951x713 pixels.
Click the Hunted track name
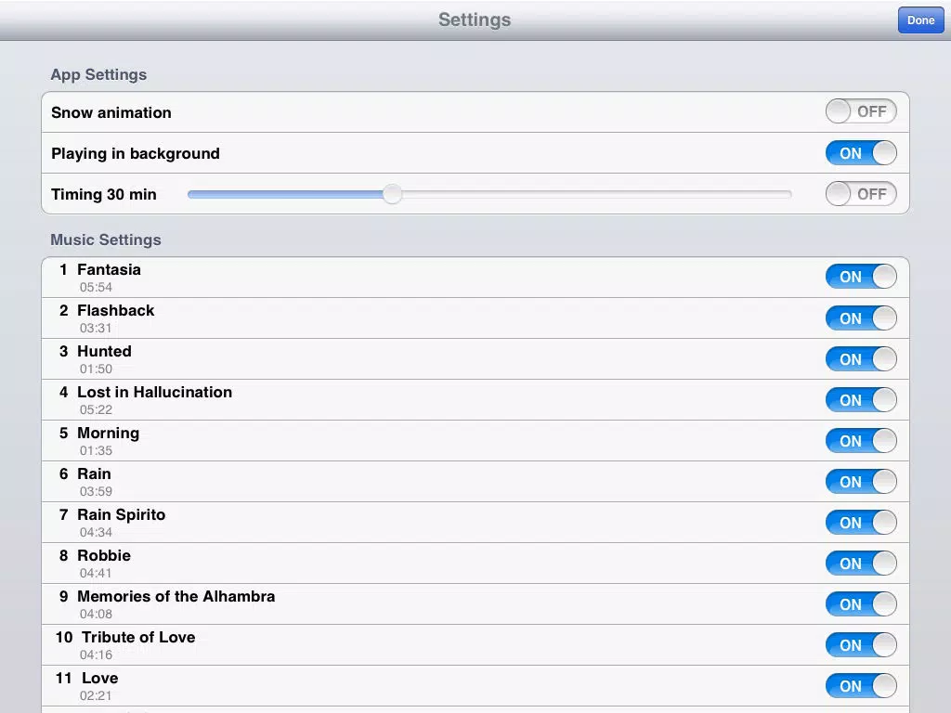pyautogui.click(x=104, y=351)
